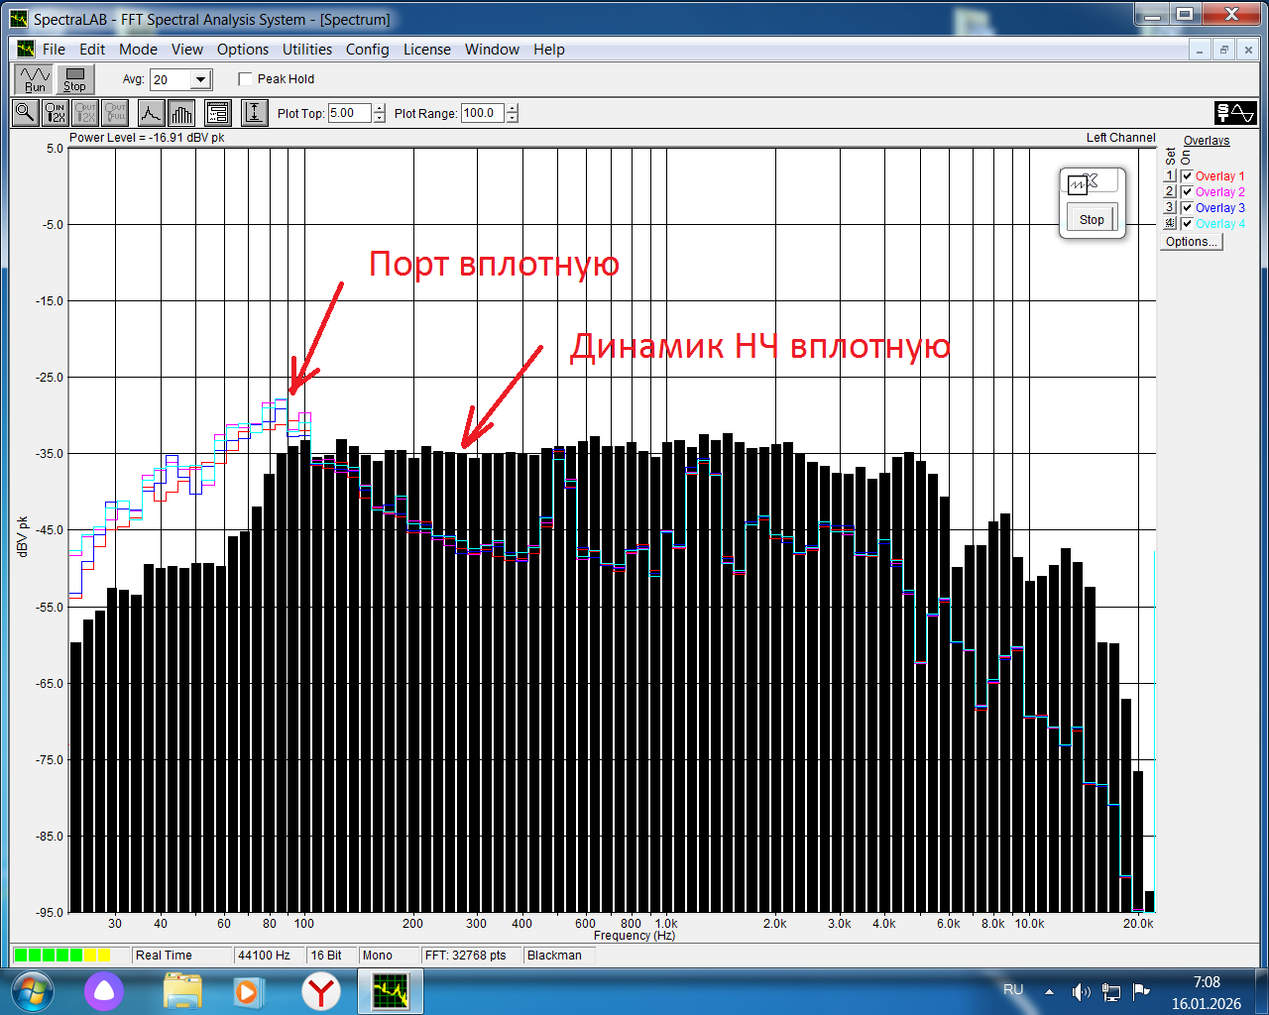Click the RU language indicator

click(1013, 990)
